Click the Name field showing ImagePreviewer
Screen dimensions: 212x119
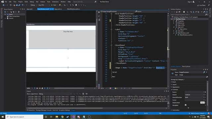click(x=190, y=72)
